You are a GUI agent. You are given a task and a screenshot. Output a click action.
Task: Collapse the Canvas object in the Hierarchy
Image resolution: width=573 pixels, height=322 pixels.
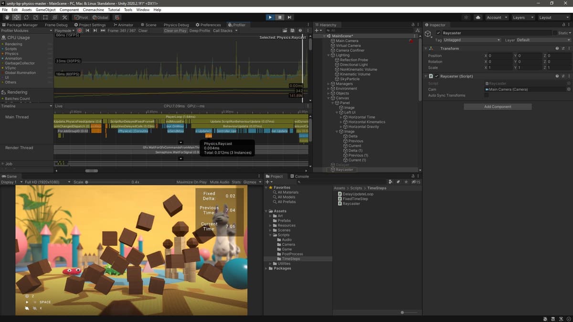329,98
